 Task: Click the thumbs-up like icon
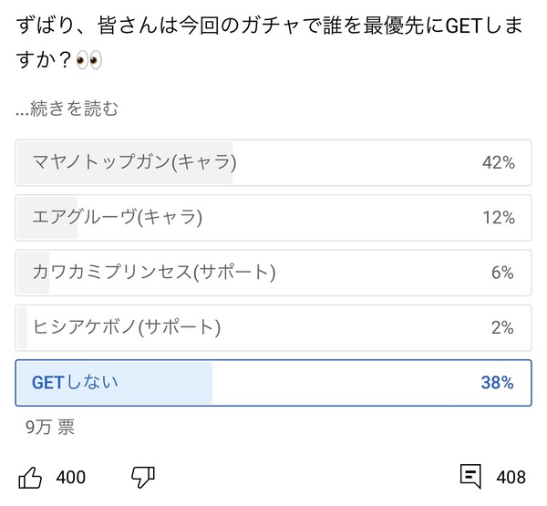coord(30,477)
